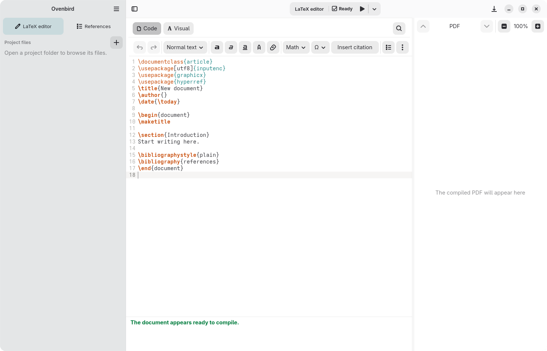Image resolution: width=547 pixels, height=351 pixels.
Task: Apply italic formatting
Action: [231, 47]
